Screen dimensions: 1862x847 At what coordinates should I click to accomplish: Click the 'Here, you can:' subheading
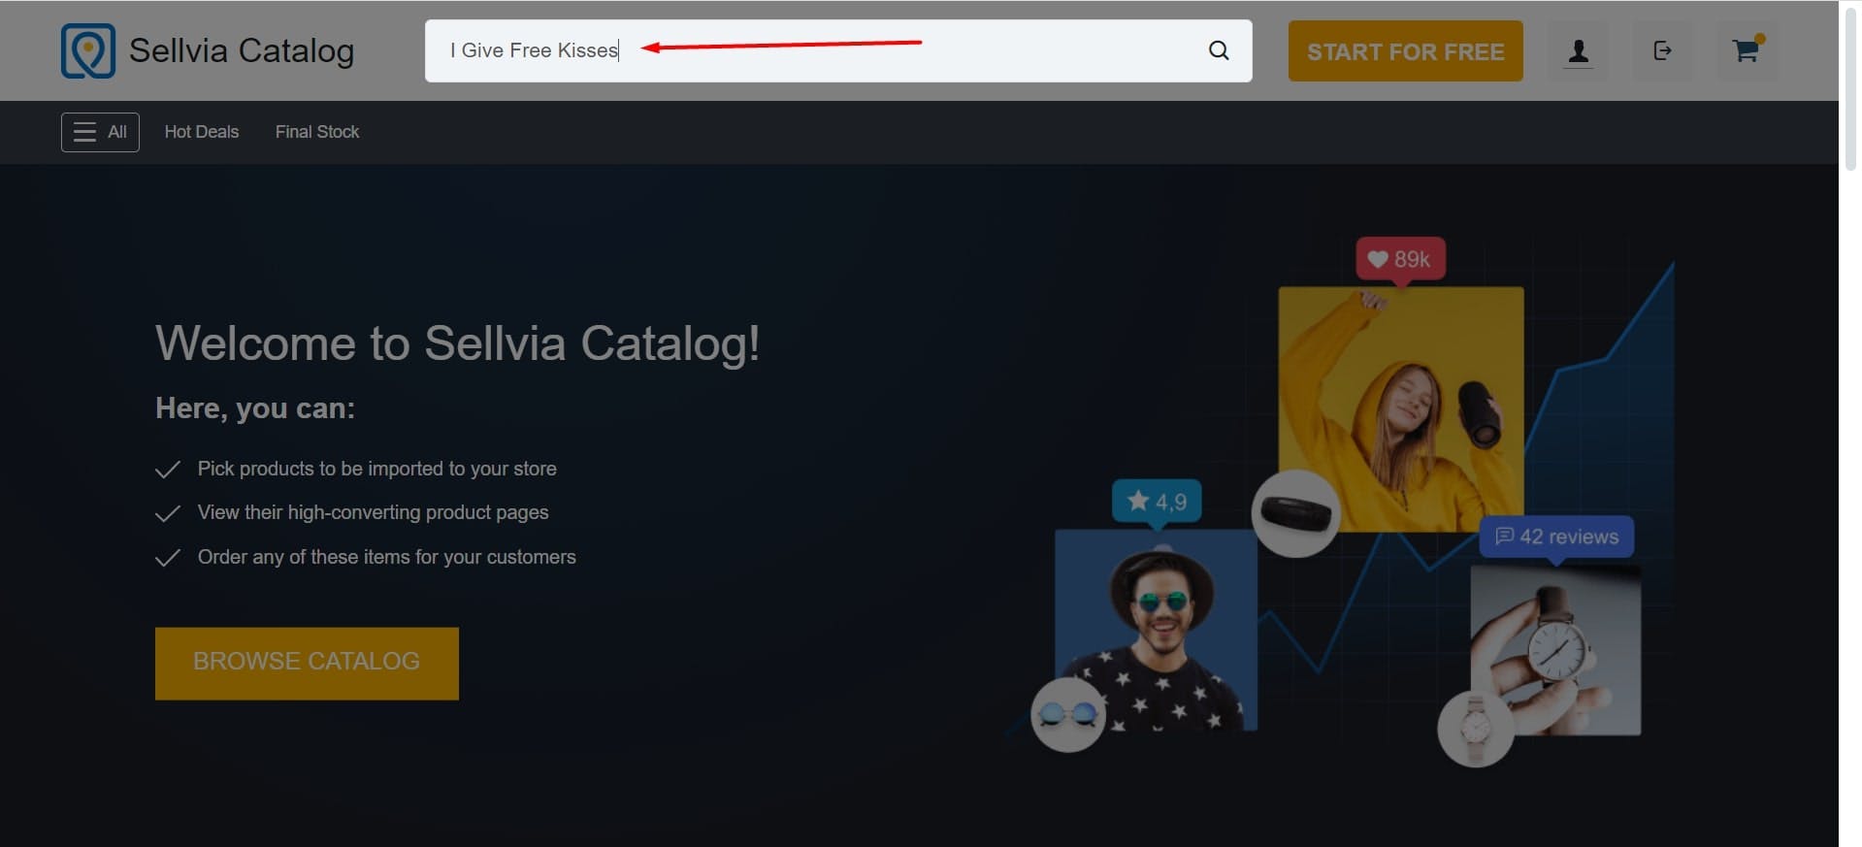[255, 408]
